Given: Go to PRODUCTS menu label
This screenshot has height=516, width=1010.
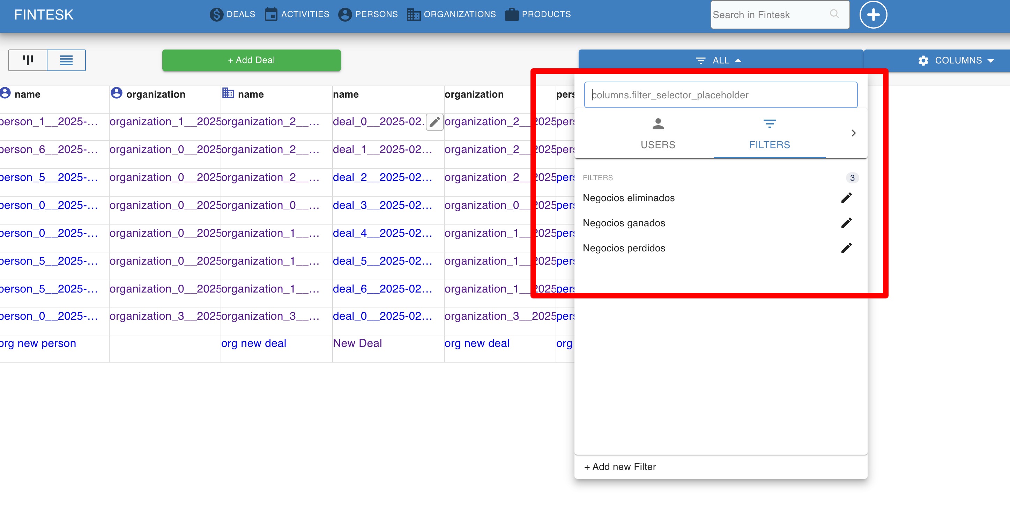Looking at the screenshot, I should click(546, 15).
